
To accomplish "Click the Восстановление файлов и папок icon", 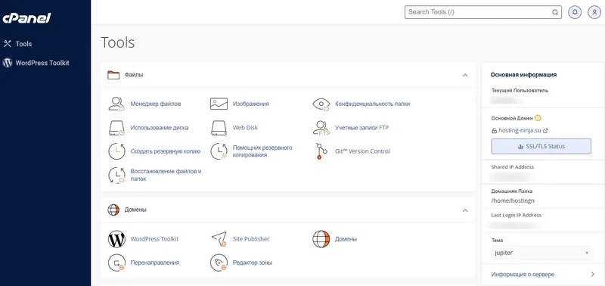I will (116, 175).
